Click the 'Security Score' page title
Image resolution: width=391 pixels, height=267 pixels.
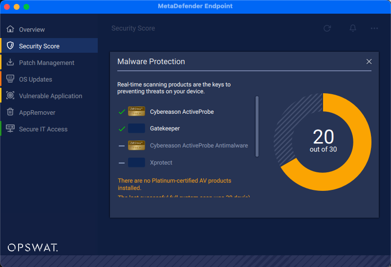tap(133, 28)
